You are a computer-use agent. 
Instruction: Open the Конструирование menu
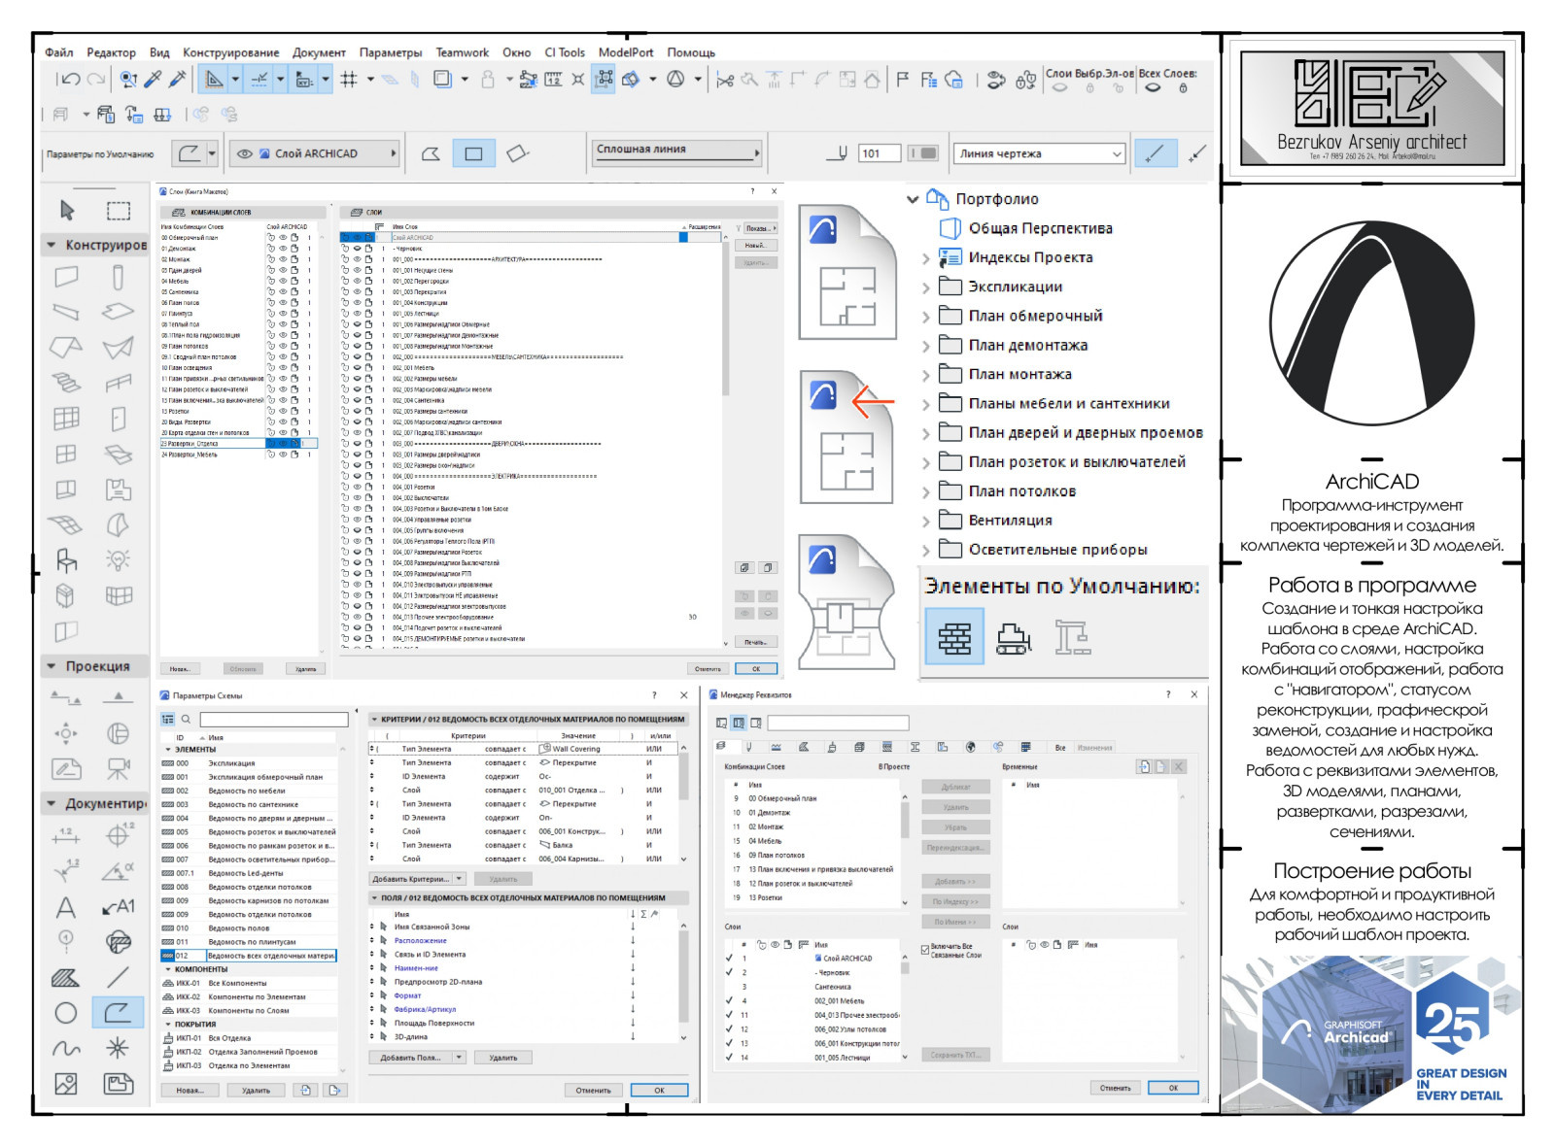[x=231, y=52]
